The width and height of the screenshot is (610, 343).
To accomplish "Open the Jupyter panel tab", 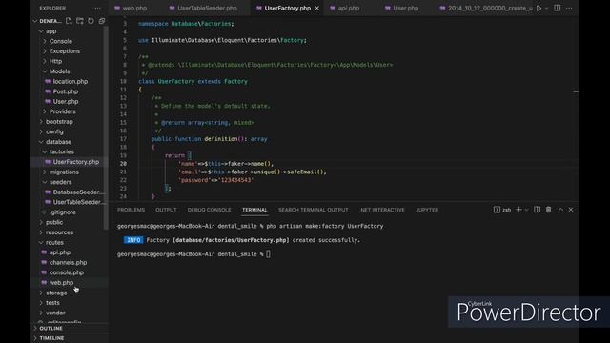I will point(427,210).
